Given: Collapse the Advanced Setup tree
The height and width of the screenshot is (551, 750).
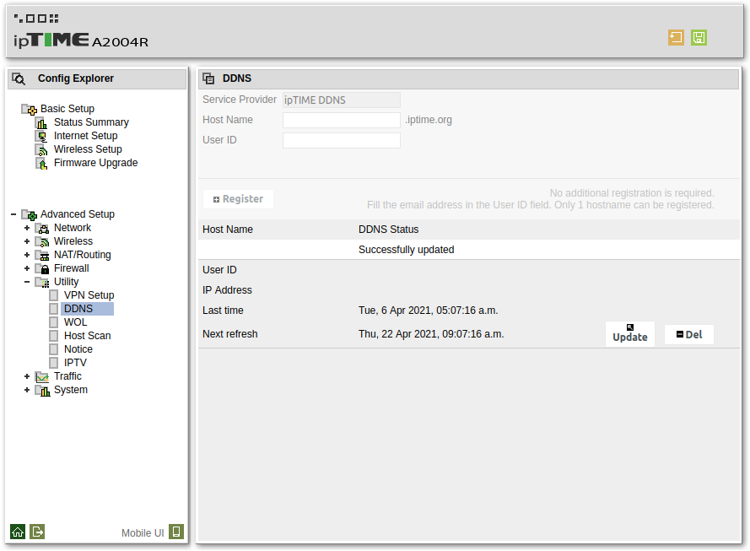Looking at the screenshot, I should [x=13, y=214].
